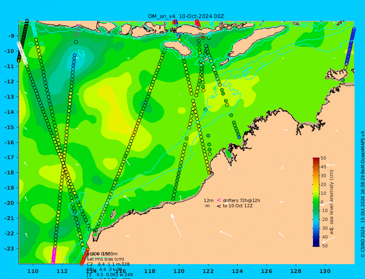Click the 112 longitude axis label
365x279 pixels.
tap(62, 271)
